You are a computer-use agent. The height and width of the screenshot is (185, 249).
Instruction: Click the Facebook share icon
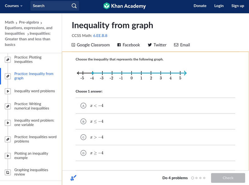(119, 45)
